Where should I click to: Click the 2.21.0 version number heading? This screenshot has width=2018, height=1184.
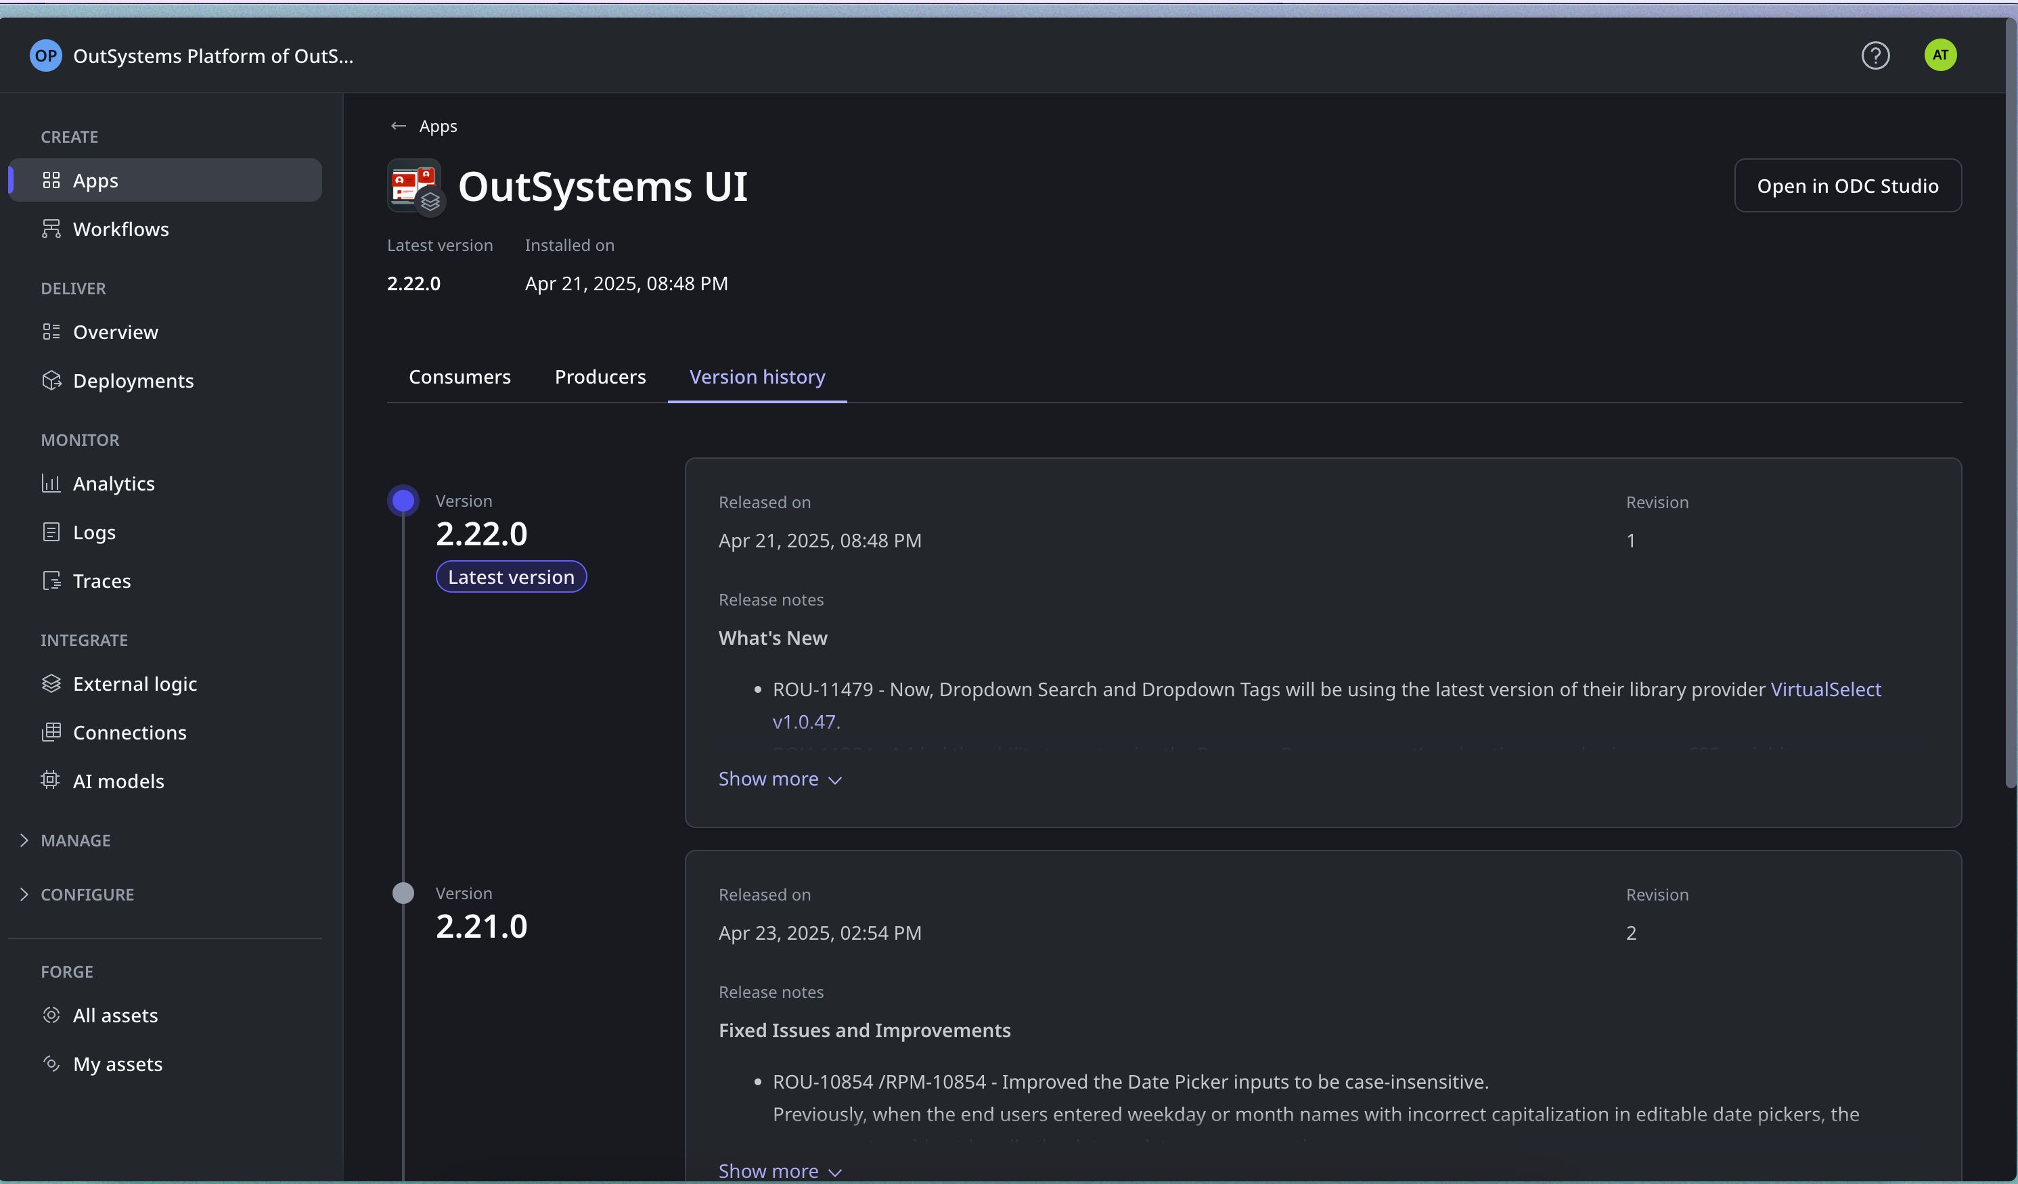pos(481,926)
